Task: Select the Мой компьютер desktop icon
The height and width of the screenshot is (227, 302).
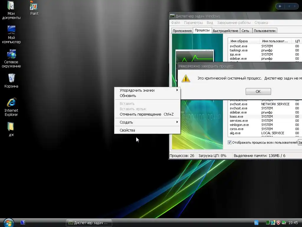Action: click(11, 35)
